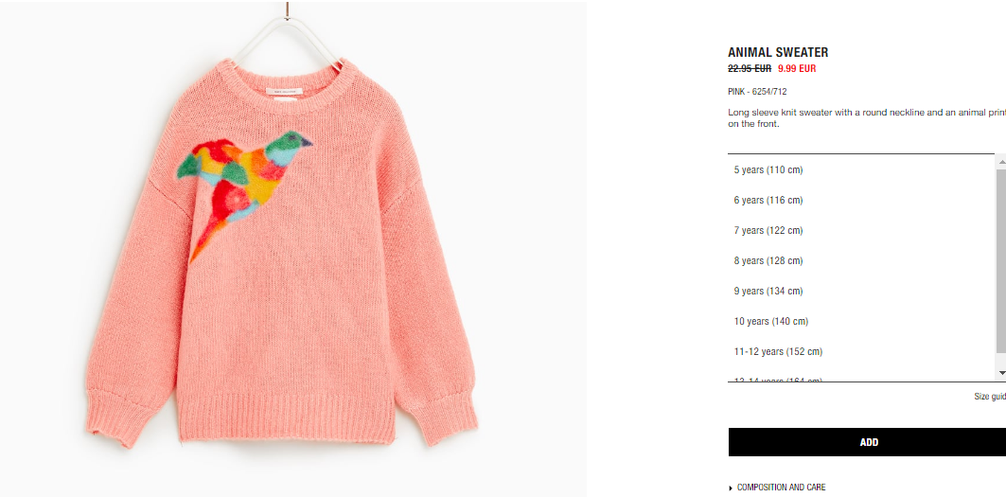Viewport: 1006px width, 497px height.
Task: Expand the Composition and Care section
Action: [x=781, y=488]
